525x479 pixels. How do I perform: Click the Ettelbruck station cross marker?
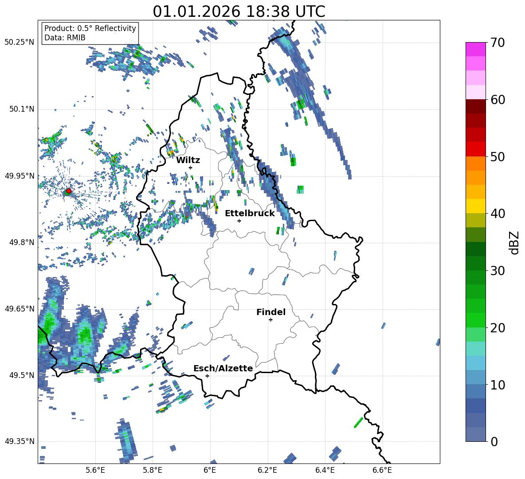click(x=239, y=221)
